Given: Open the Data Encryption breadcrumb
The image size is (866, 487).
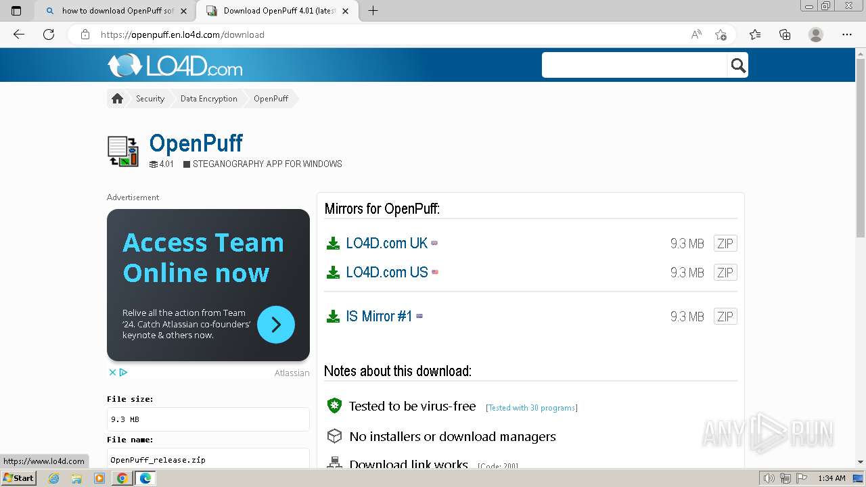Looking at the screenshot, I should point(208,99).
